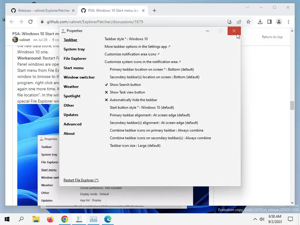Open the Windows Start button
This screenshot has width=300, height=225.
pyautogui.click(x=7, y=219)
